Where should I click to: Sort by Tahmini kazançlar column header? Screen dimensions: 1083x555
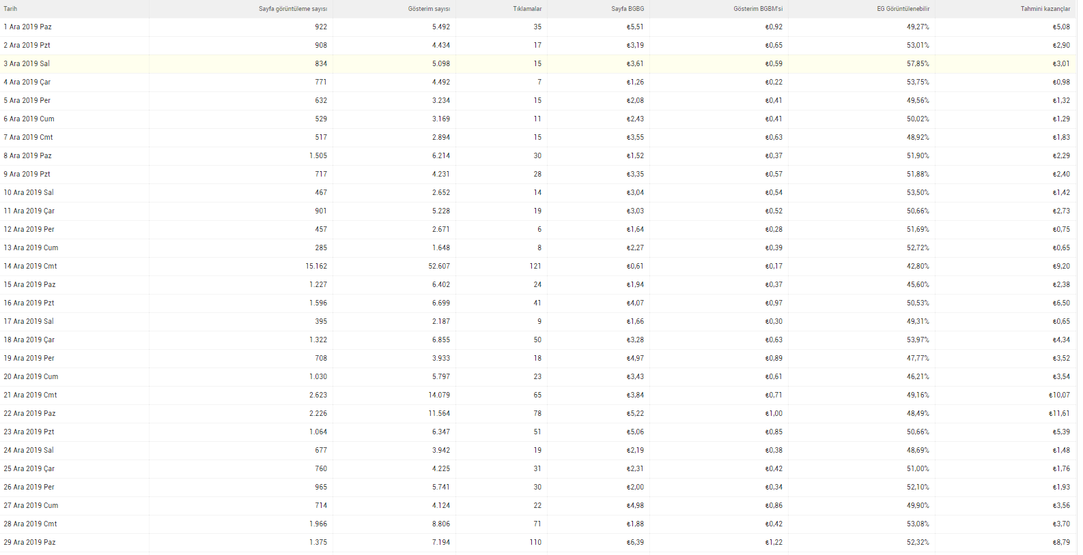point(1045,9)
